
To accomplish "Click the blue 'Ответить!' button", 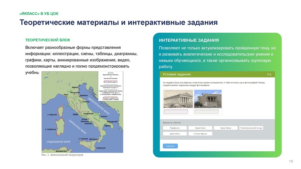I will tap(170, 146).
